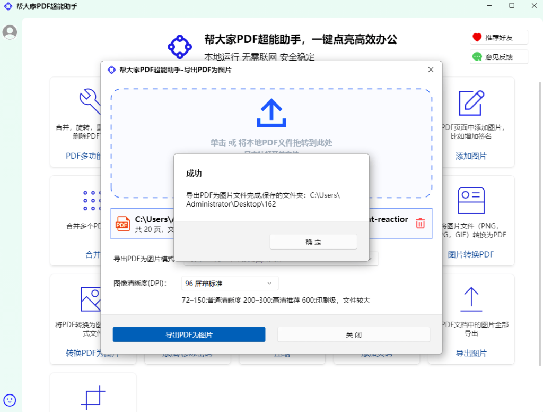Click 确定 in the success dialog
The image size is (543, 412).
pos(313,242)
